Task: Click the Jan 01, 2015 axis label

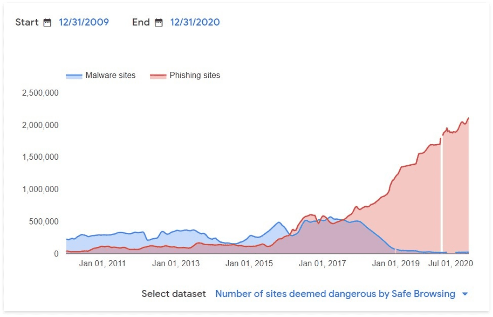Action: [x=249, y=263]
